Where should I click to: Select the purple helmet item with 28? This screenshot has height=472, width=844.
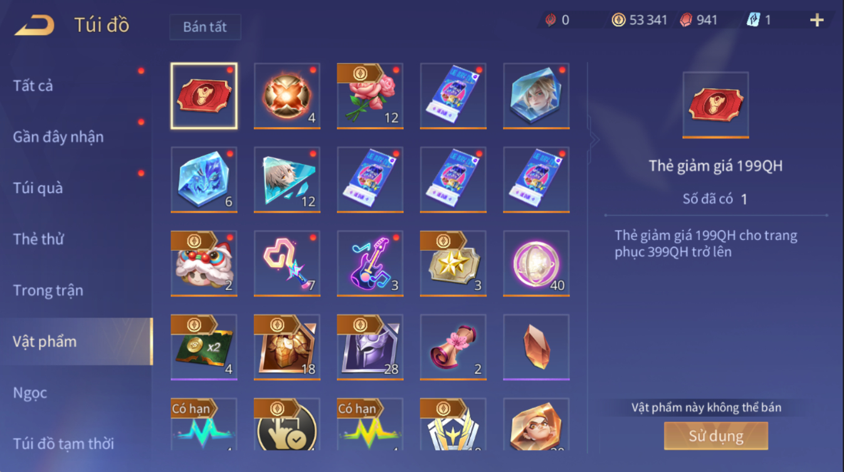pyautogui.click(x=370, y=347)
